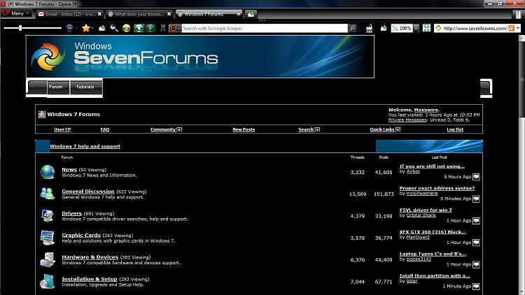The image size is (525, 295).
Task: Click the keys wand password icon
Action: point(162,29)
